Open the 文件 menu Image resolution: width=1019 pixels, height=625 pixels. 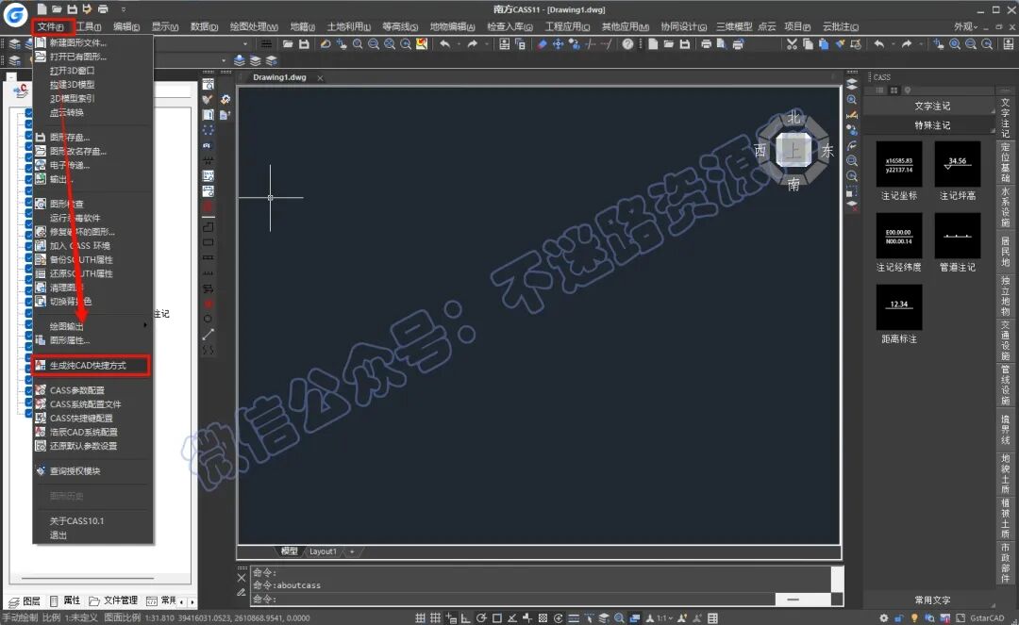tap(51, 26)
